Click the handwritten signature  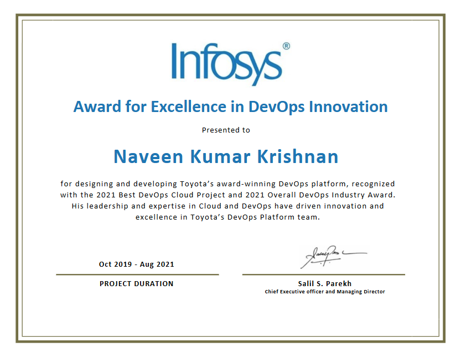(x=334, y=257)
